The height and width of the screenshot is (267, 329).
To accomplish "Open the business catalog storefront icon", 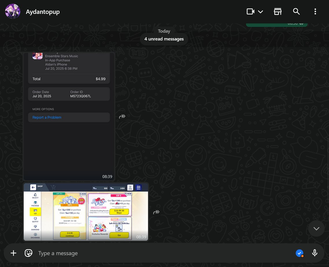I will tap(278, 12).
